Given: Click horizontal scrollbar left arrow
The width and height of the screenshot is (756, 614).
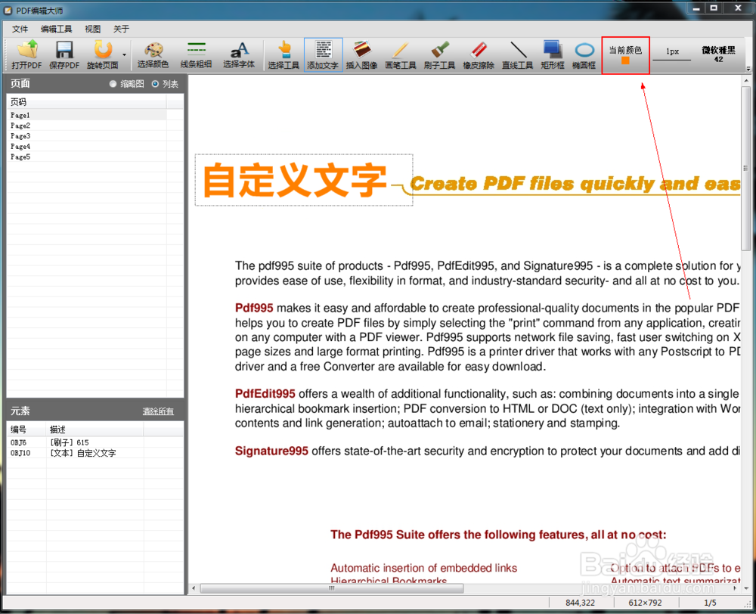Looking at the screenshot, I should click(x=194, y=588).
